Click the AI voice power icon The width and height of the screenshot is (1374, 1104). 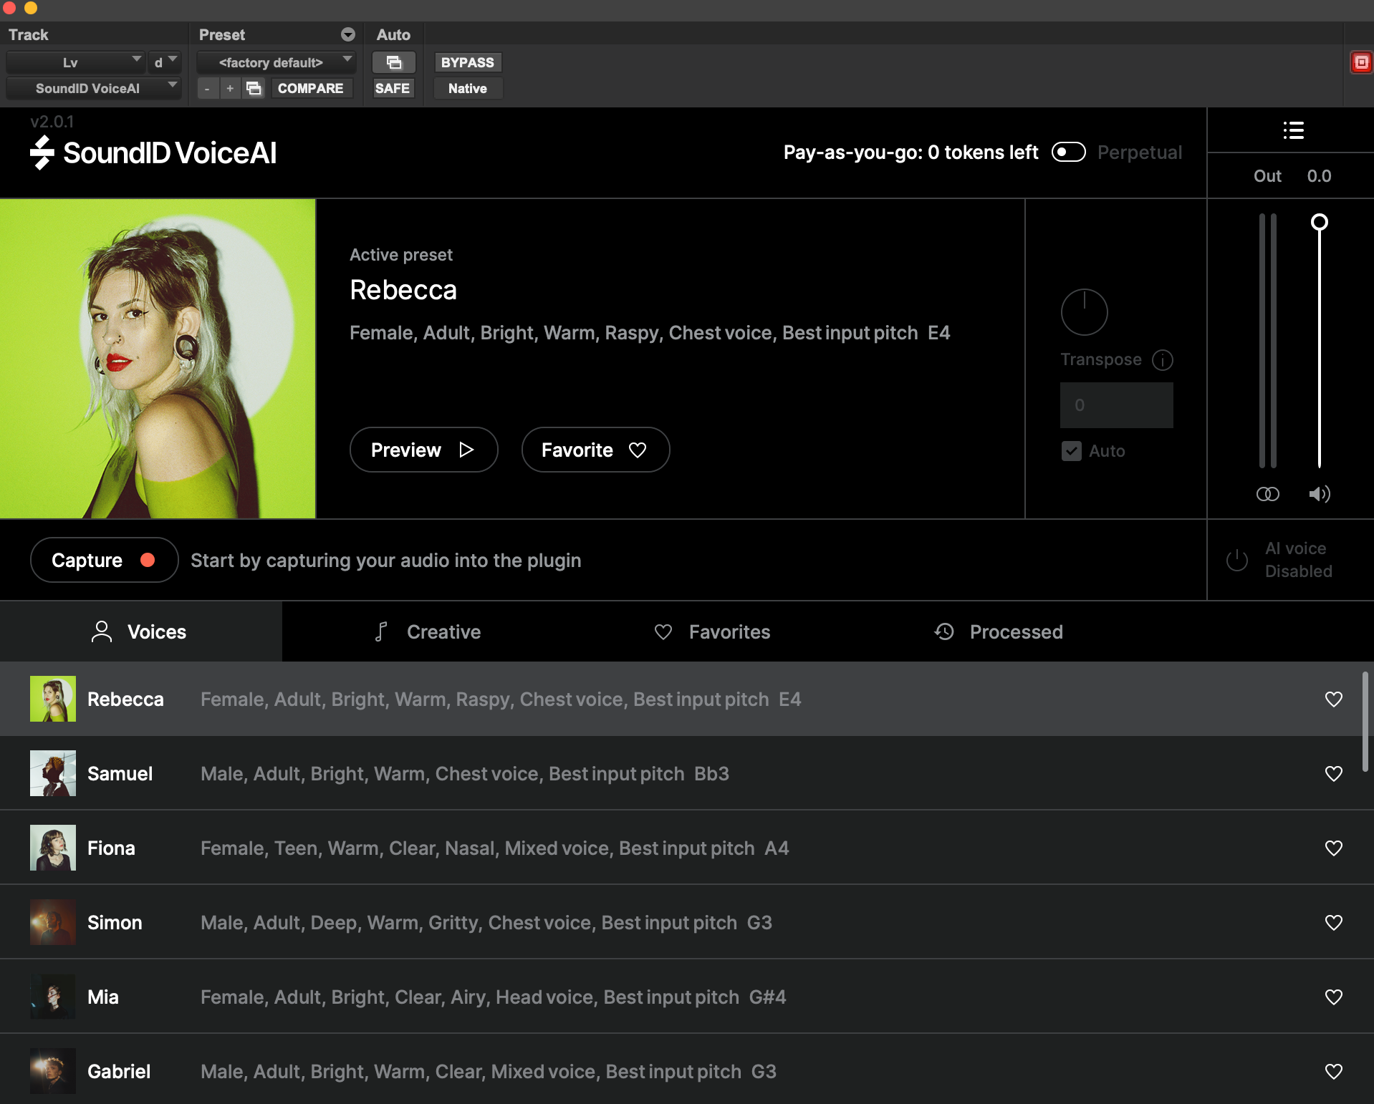click(1236, 560)
